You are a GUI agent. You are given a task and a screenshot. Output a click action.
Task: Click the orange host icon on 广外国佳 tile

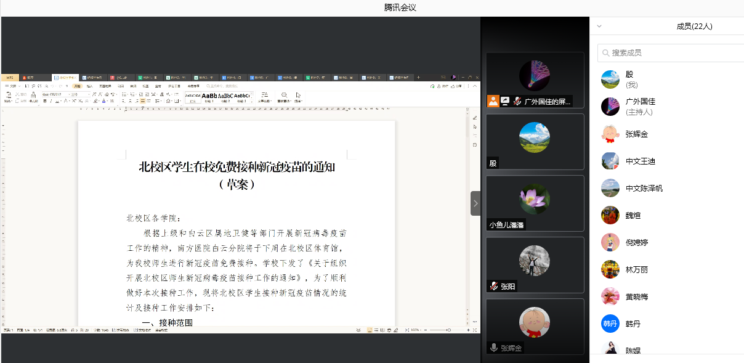493,101
